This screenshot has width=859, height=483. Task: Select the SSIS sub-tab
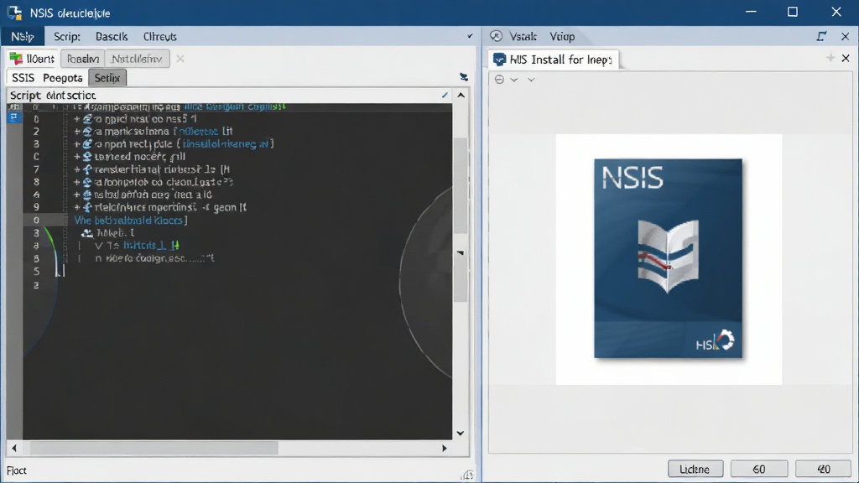(x=23, y=78)
